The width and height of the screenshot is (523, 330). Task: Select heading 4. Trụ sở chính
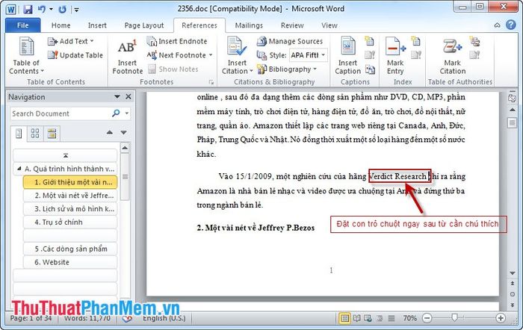(70, 222)
